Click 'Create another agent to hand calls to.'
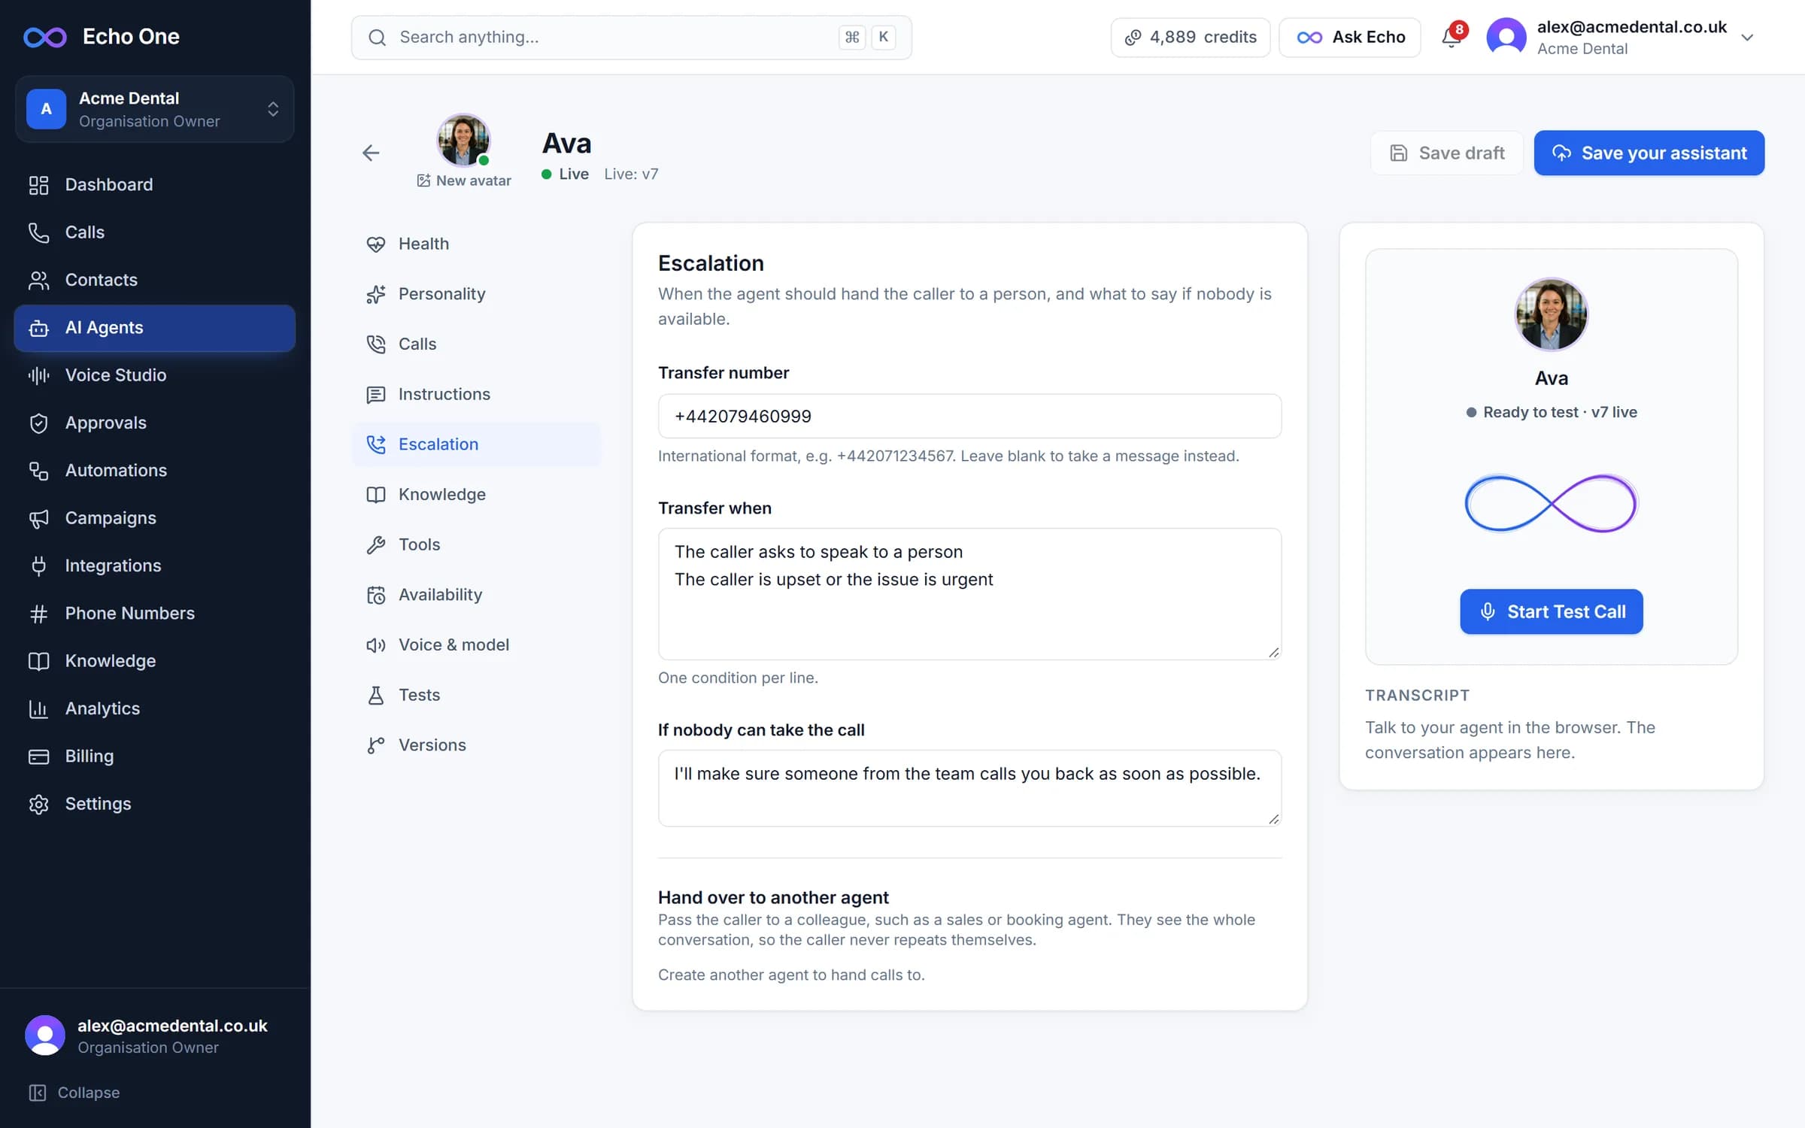Screen dimensions: 1805x1128 [x=791, y=975]
